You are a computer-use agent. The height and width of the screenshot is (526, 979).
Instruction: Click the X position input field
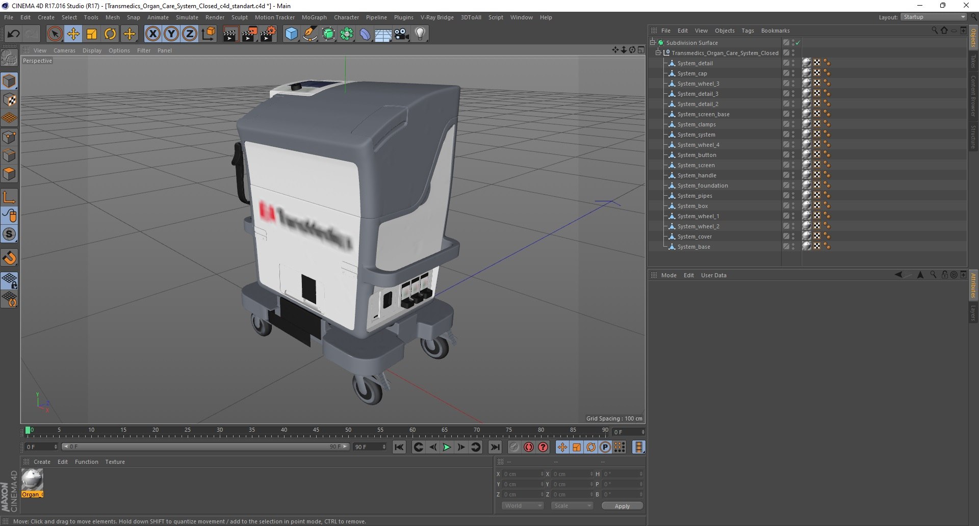tap(523, 474)
